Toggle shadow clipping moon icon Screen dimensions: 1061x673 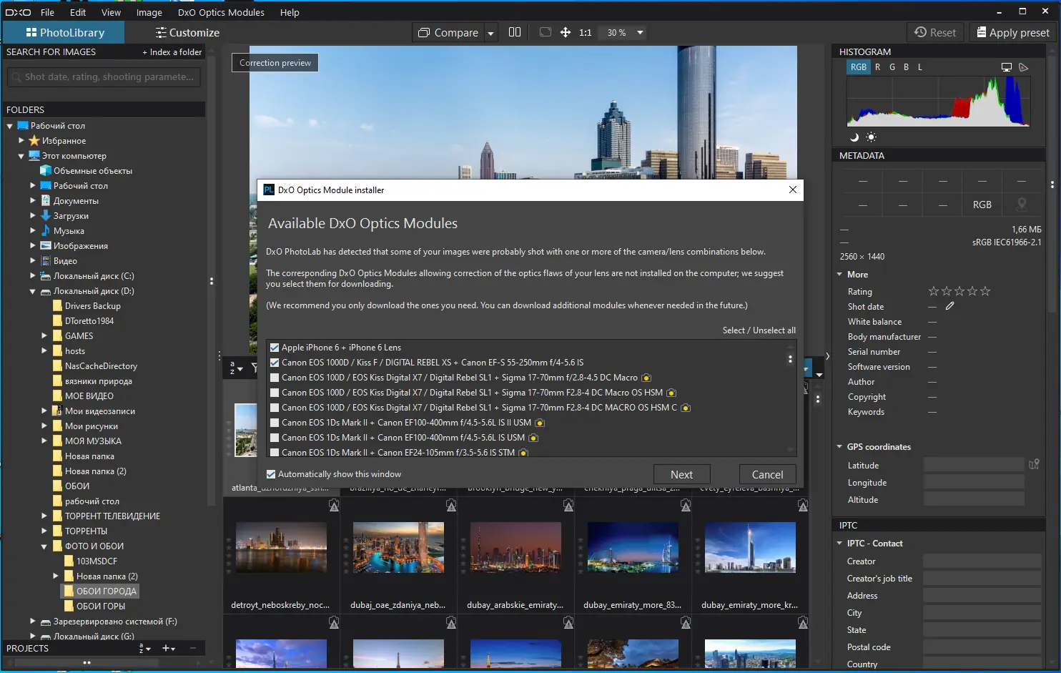[854, 137]
